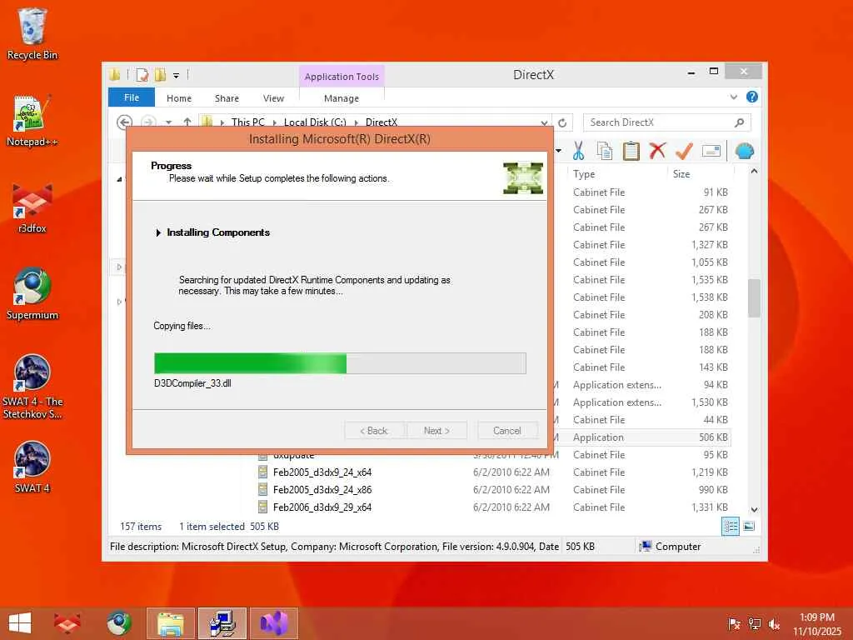The height and width of the screenshot is (640, 853).
Task: Open the address bar history dropdown
Action: [544, 123]
